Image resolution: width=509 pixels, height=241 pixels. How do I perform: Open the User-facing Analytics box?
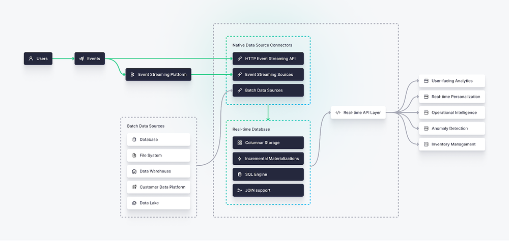[x=451, y=81]
